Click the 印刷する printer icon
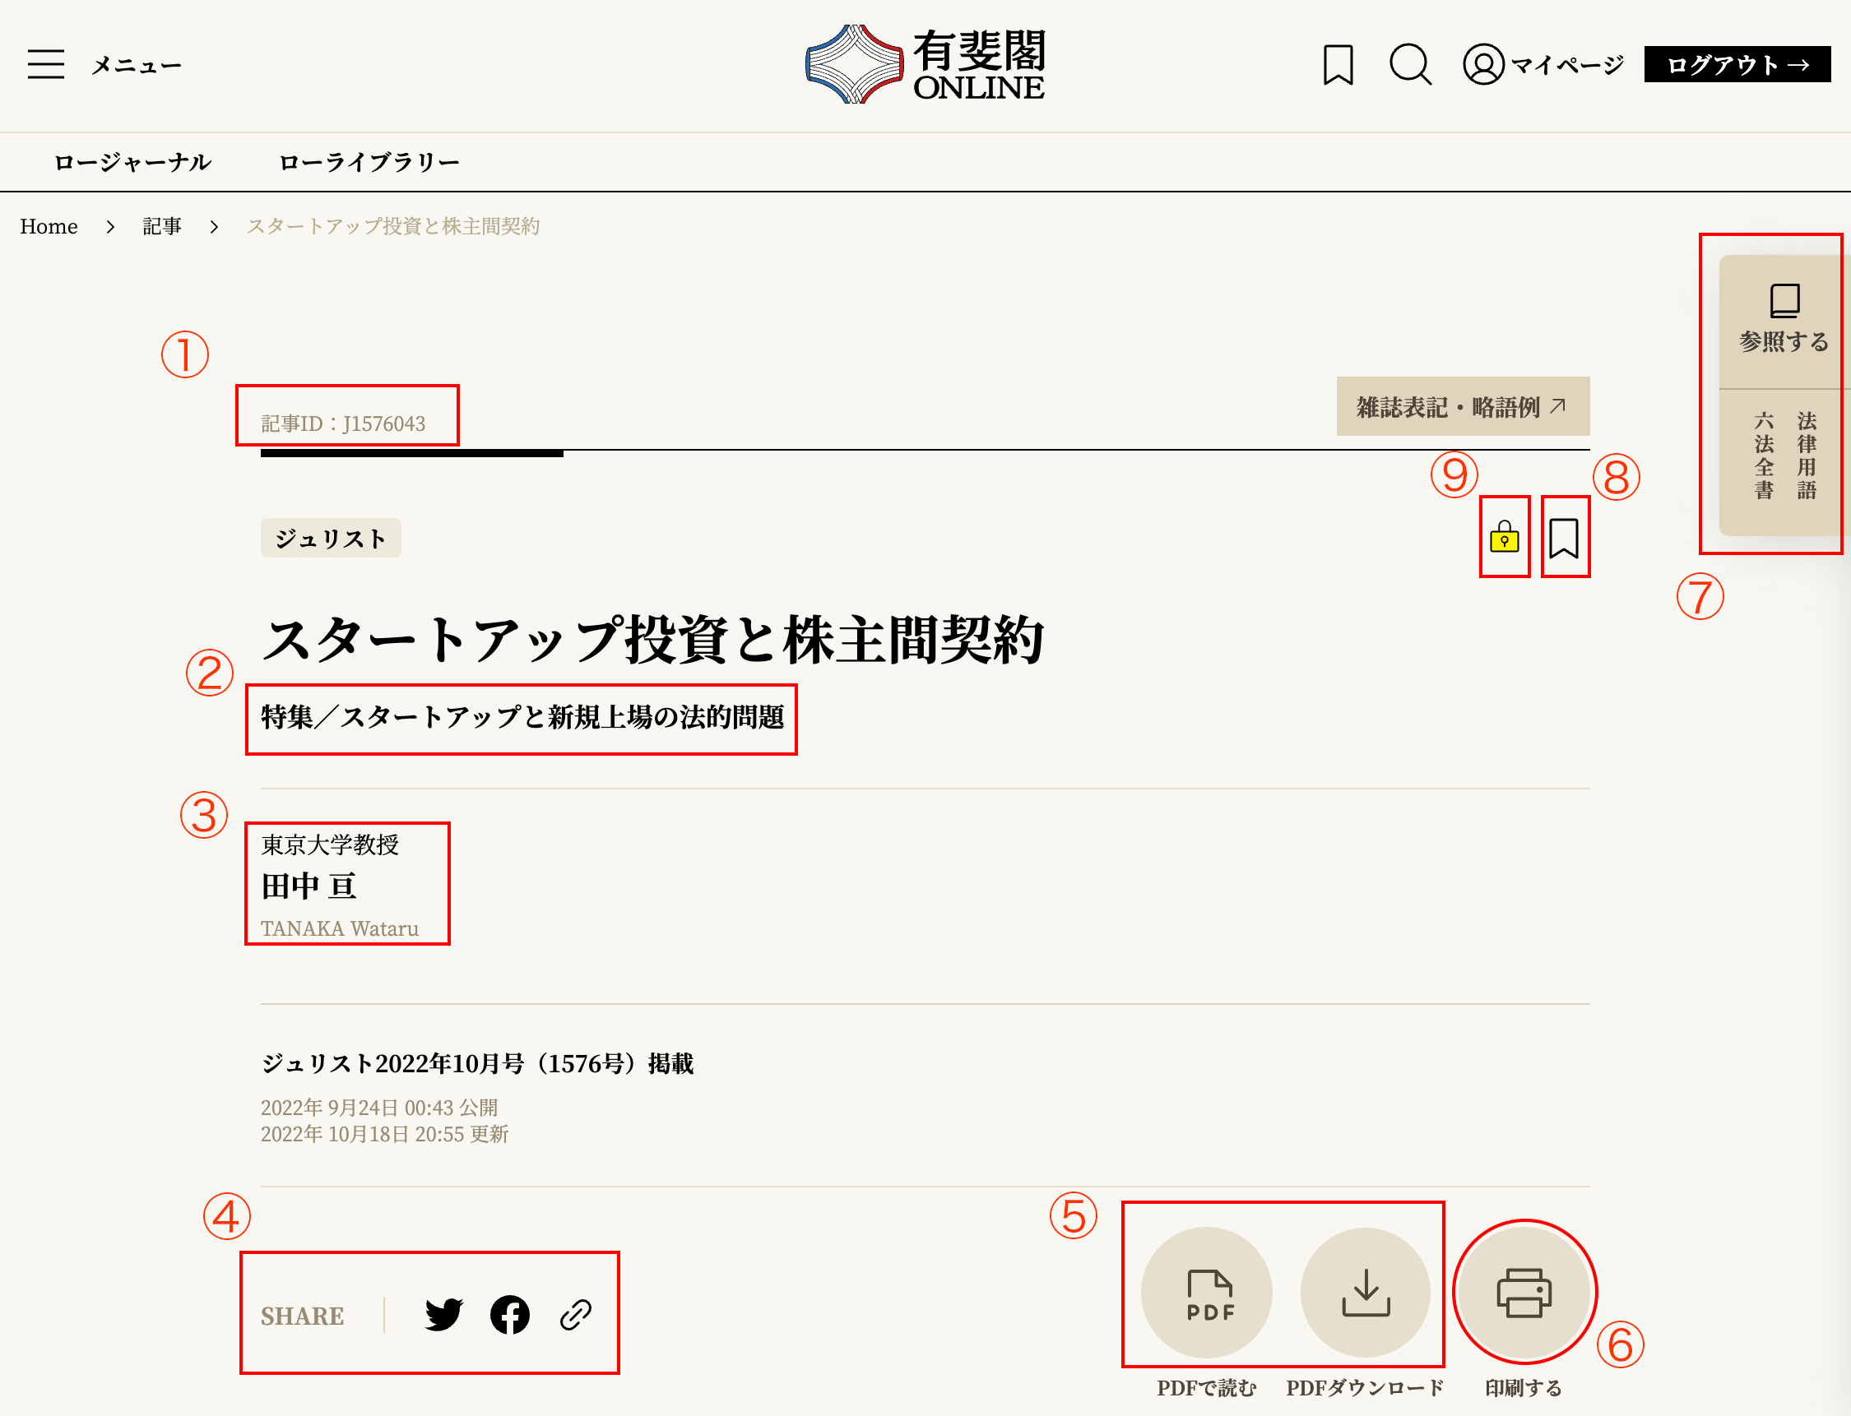 click(x=1524, y=1292)
